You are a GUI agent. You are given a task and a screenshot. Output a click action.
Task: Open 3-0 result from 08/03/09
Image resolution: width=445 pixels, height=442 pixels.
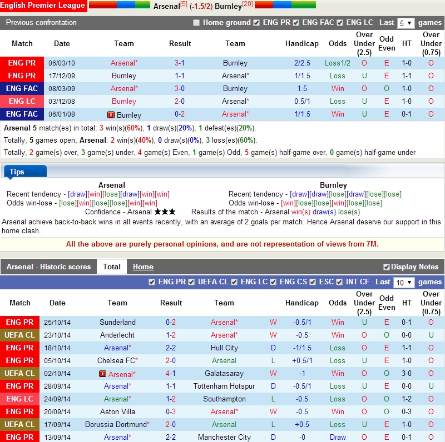(x=180, y=88)
